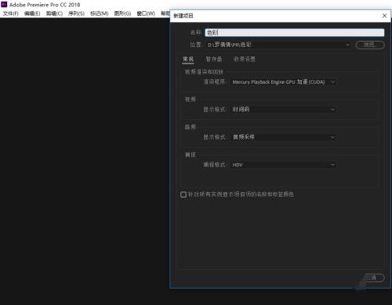
Task: Click the 渲染程序 label
Action: click(215, 82)
